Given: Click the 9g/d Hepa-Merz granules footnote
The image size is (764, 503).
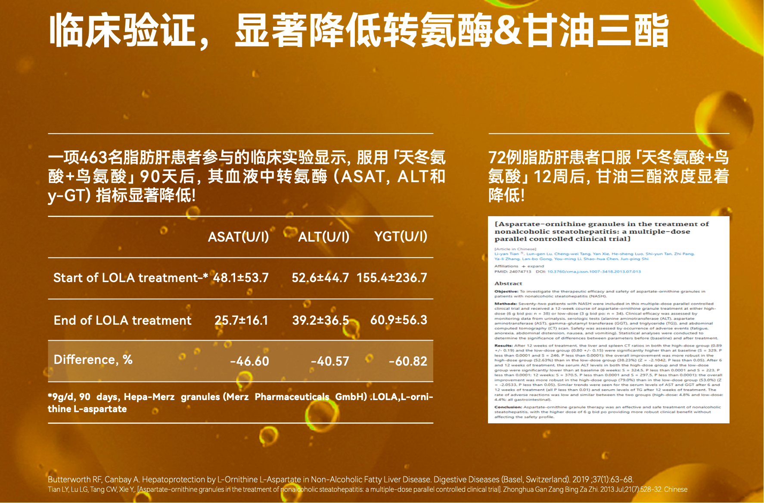Looking at the screenshot, I should tap(240, 403).
